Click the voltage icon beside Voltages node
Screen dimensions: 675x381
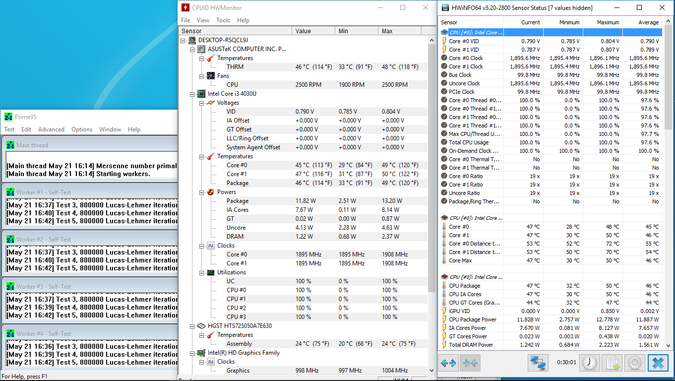tap(210, 103)
